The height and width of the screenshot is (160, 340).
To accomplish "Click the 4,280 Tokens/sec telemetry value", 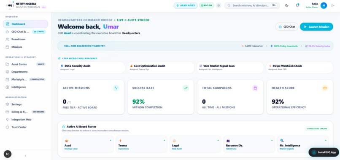I will tap(252, 46).
